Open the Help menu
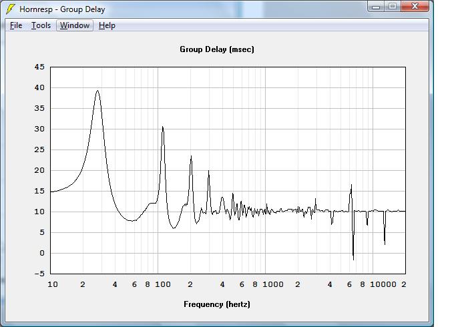Image resolution: width=456 pixels, height=327 pixels. click(107, 25)
